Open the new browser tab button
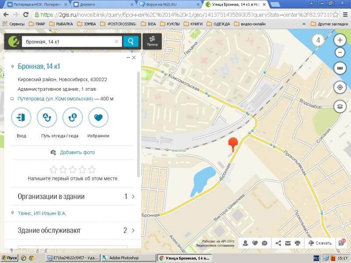Viewport: 351px width, 263px height. coord(275,4)
